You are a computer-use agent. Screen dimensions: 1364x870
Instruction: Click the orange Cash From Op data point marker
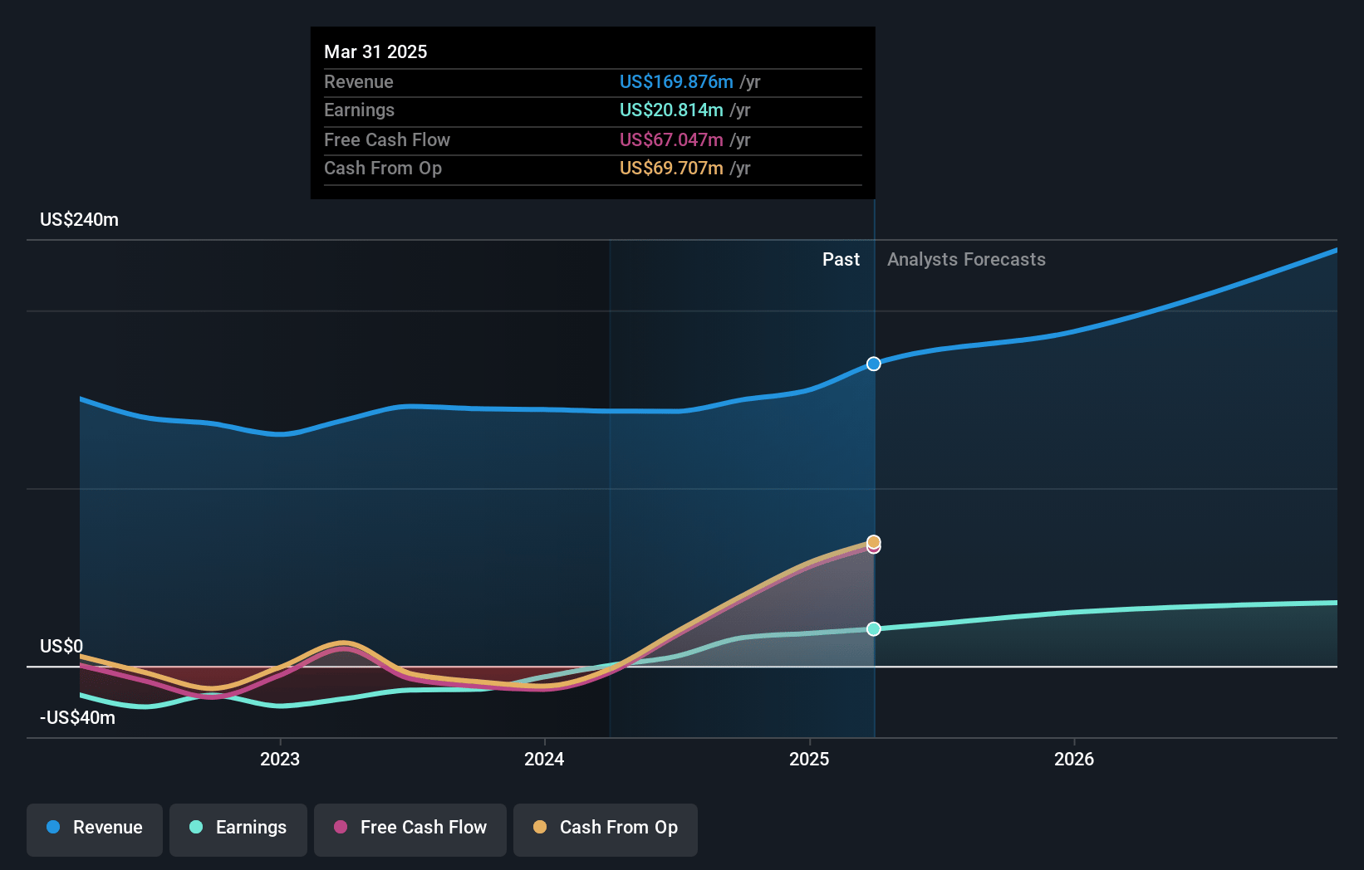[x=874, y=542]
